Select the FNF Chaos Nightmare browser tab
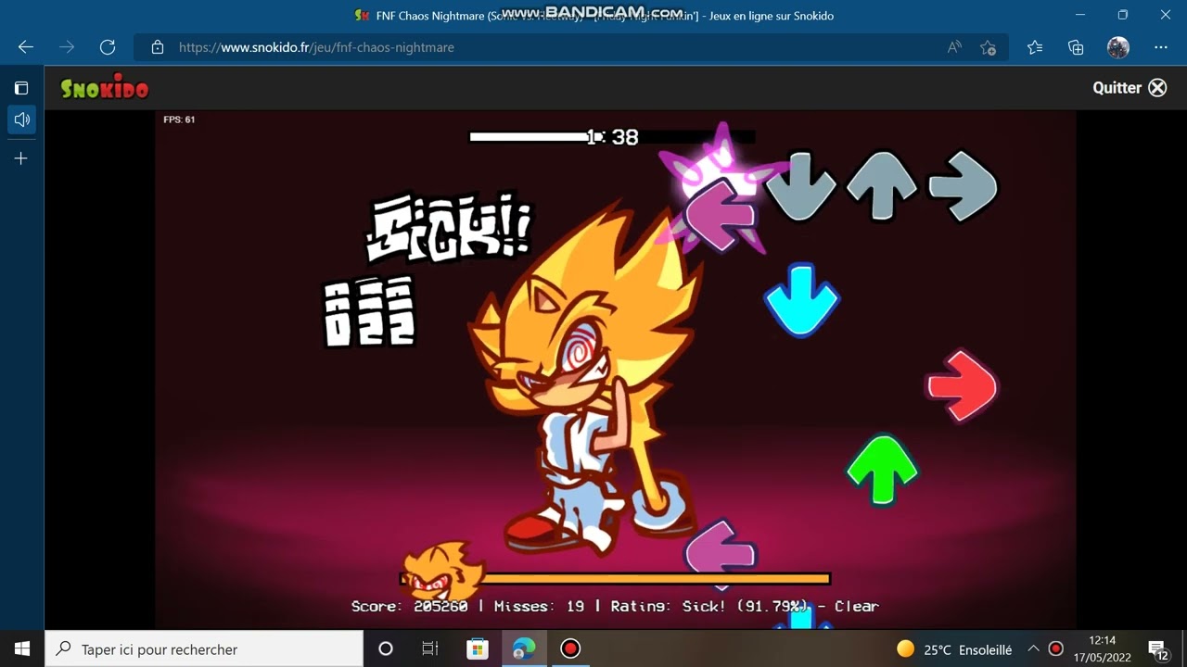1187x667 pixels. [593, 16]
